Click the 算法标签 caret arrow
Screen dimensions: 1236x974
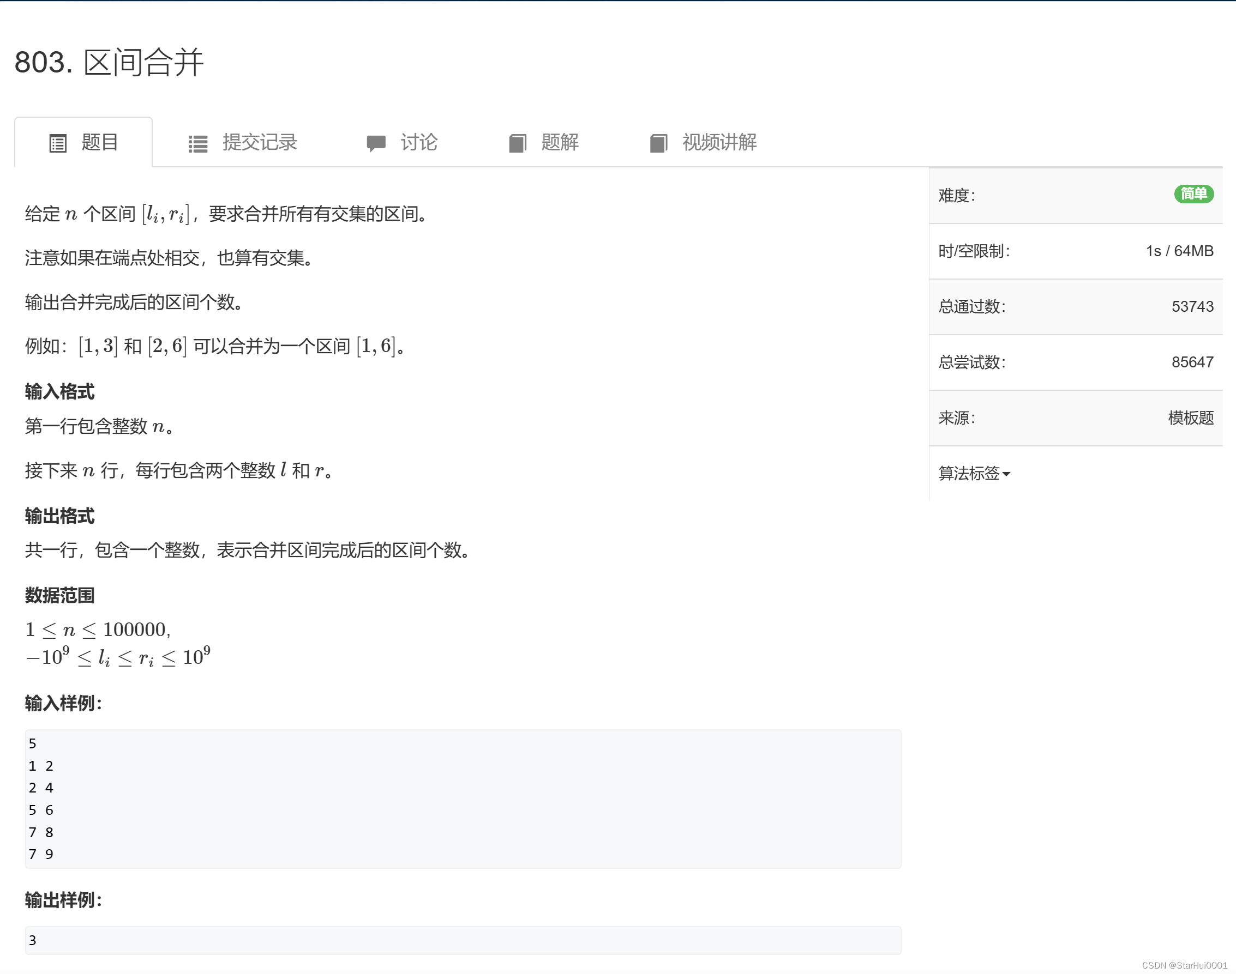[1006, 474]
